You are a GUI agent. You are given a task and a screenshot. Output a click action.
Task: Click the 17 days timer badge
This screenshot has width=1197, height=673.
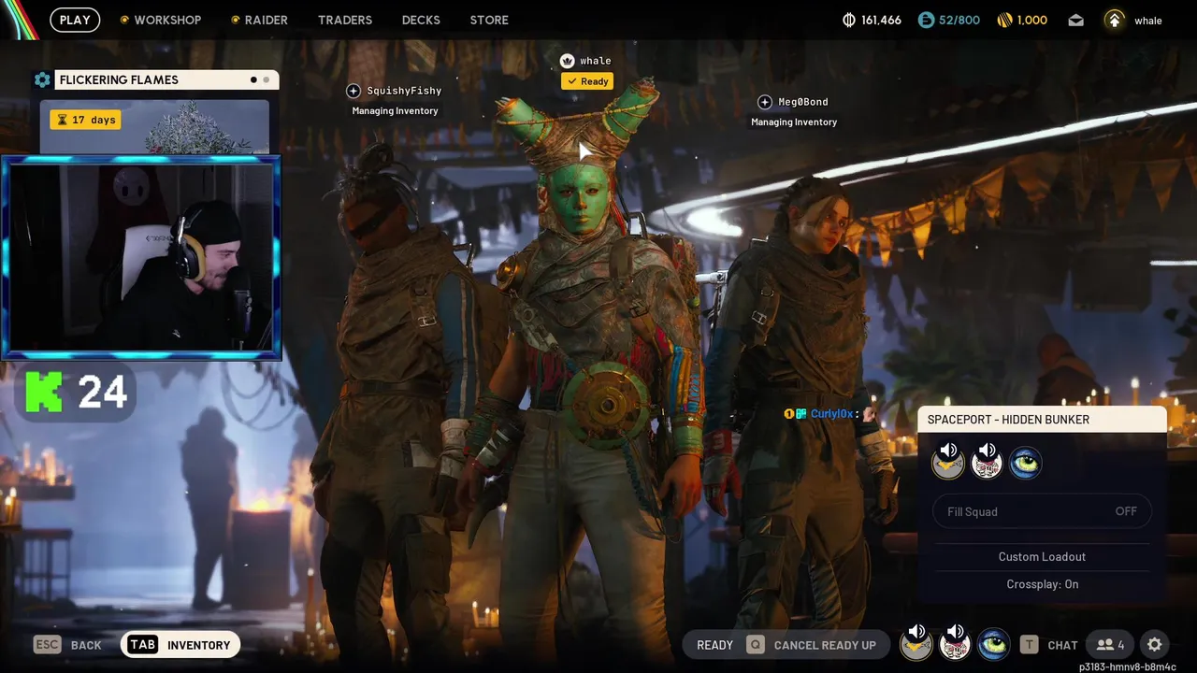85,120
